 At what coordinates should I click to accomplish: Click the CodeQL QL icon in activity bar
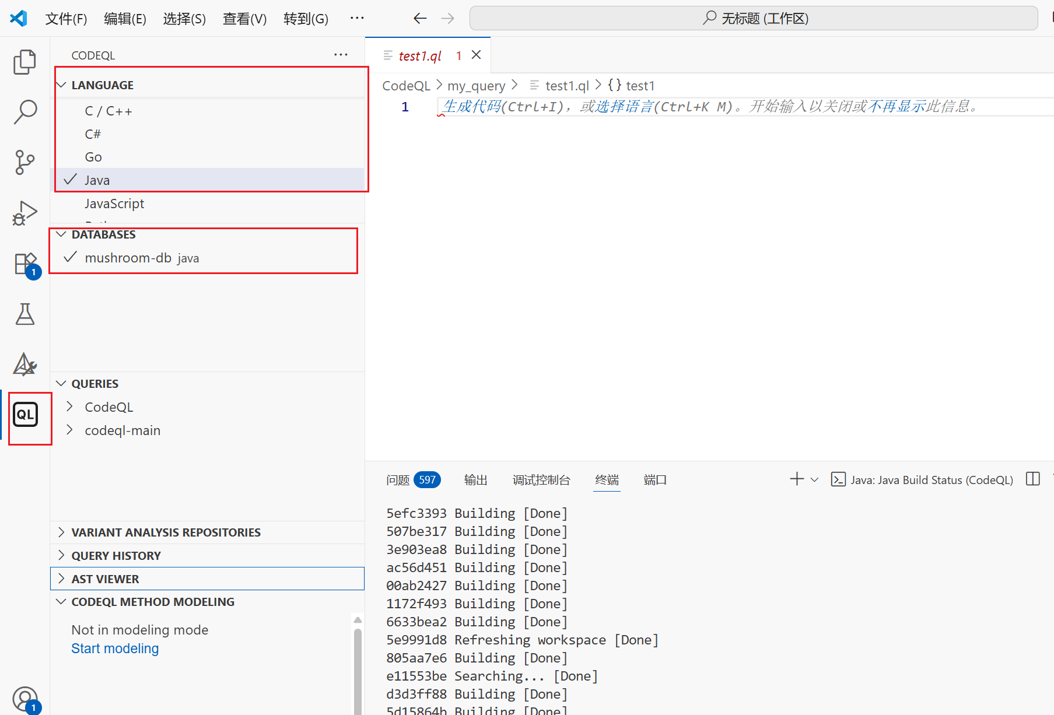coord(26,415)
